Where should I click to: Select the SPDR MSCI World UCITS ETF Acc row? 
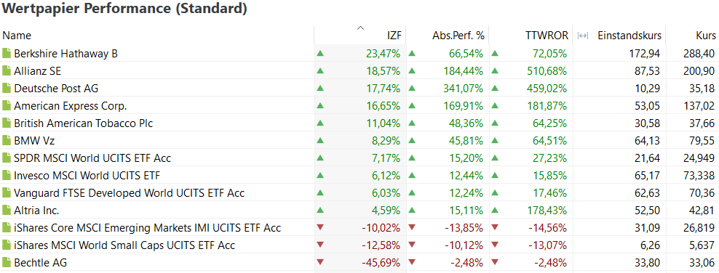[x=359, y=158]
